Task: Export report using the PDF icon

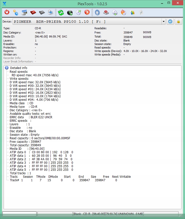Action: (33, 12)
